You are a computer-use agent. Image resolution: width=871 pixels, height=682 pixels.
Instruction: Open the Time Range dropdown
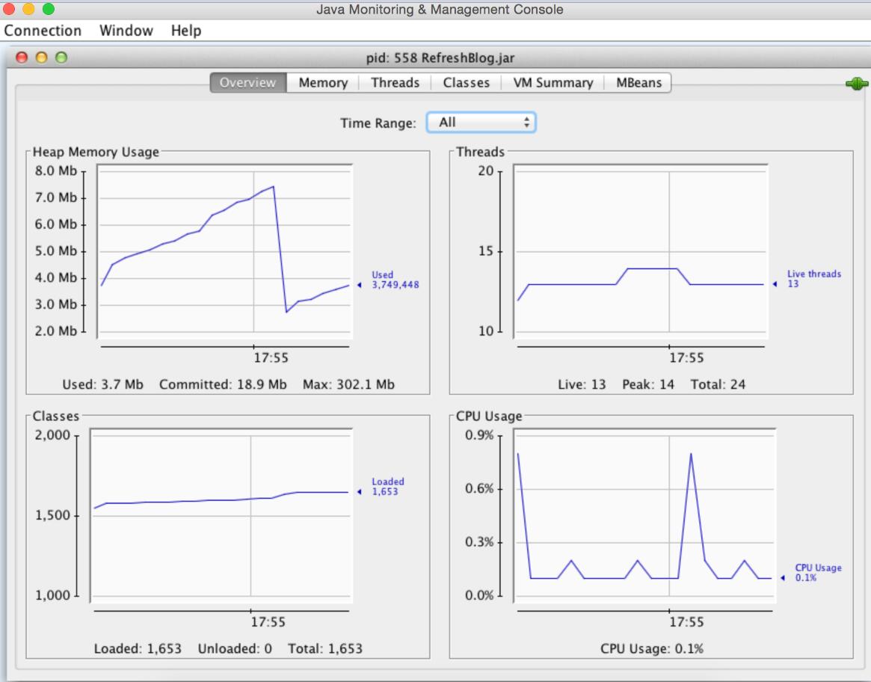(481, 123)
